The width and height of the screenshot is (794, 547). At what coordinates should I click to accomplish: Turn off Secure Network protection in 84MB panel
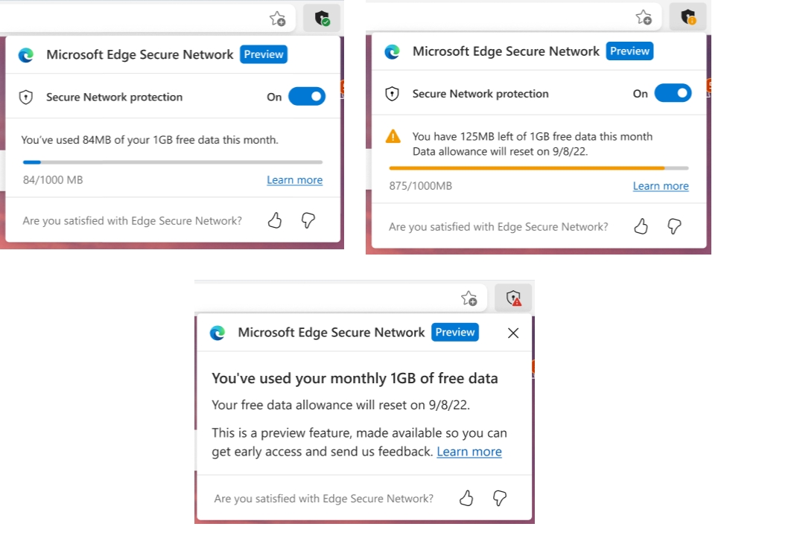[x=307, y=97]
